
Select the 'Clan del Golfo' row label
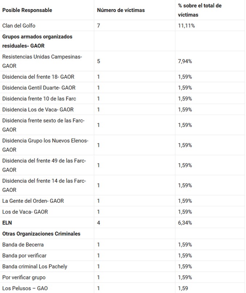[19, 26]
